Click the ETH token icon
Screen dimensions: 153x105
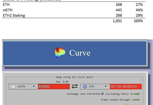(x=85, y=87)
